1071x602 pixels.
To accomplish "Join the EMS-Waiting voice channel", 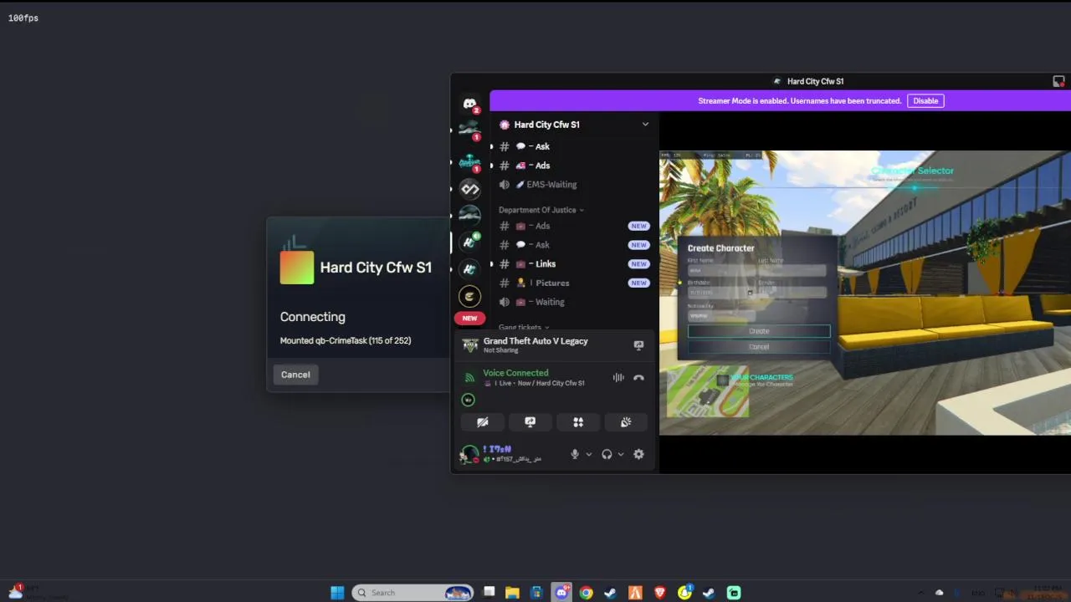I will (574, 185).
